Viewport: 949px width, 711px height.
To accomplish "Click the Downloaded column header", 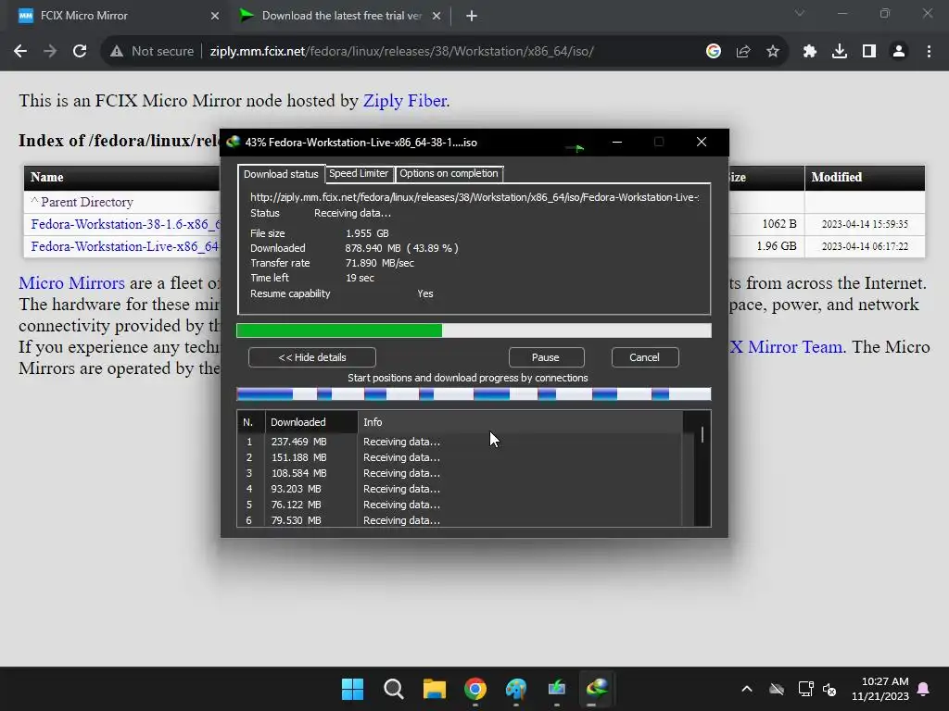I will 311,422.
